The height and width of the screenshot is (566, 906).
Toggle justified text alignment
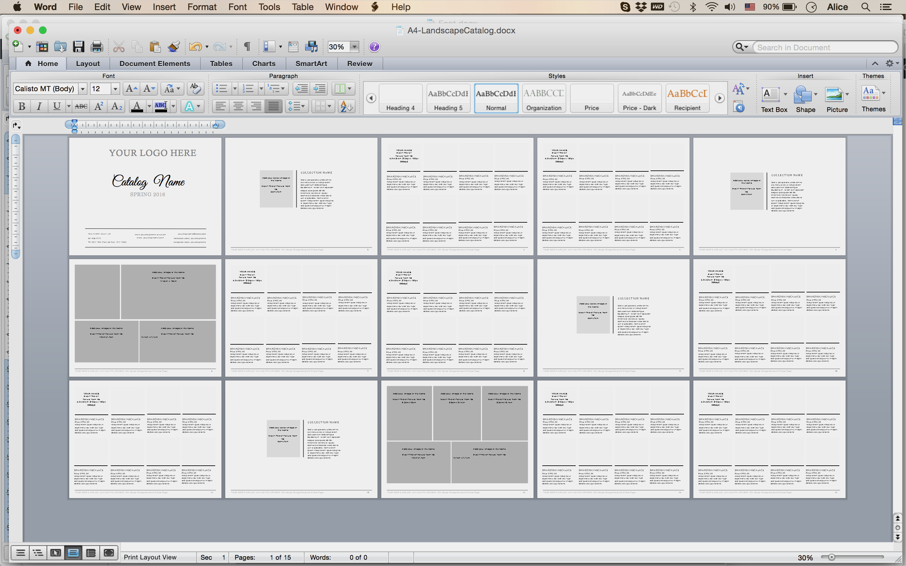[x=274, y=106]
